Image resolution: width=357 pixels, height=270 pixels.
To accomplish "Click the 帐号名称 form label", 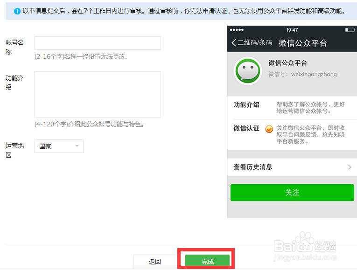I will tap(14, 47).
